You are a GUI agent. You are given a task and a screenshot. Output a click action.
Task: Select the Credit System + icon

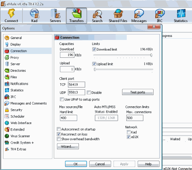pyautogui.click(x=7, y=142)
